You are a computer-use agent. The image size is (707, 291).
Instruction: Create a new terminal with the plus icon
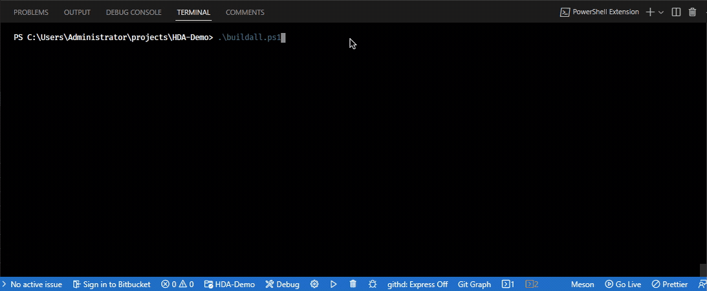(650, 12)
